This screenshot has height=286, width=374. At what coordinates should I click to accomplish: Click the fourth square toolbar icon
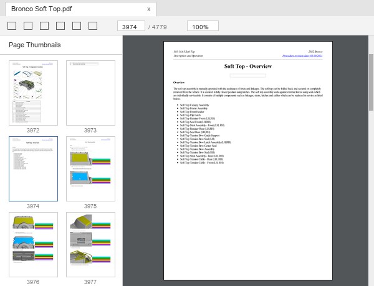click(x=60, y=26)
